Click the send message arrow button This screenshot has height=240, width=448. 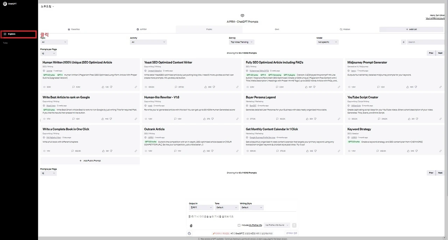tap(294, 225)
